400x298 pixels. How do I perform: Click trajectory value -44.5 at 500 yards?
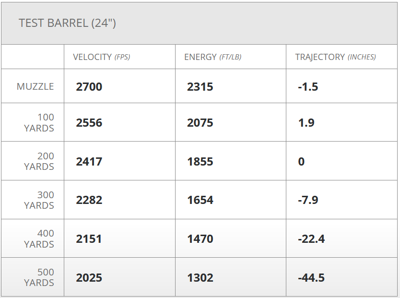pos(311,278)
